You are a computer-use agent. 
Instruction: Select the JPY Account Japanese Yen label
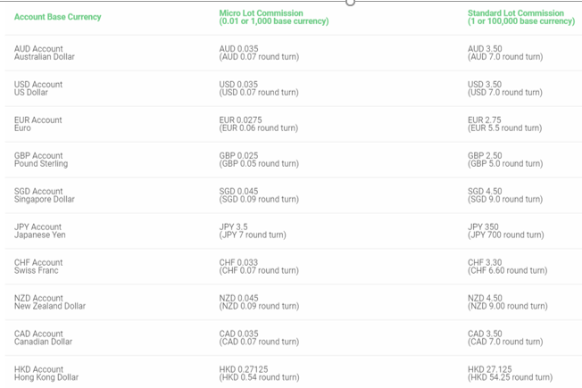click(x=40, y=231)
